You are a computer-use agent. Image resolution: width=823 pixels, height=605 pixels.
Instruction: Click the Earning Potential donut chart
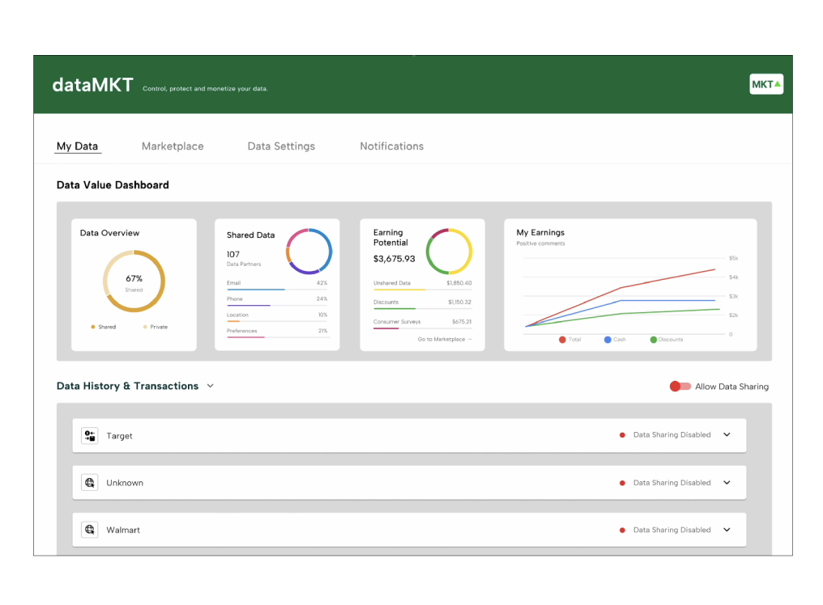coord(449,252)
